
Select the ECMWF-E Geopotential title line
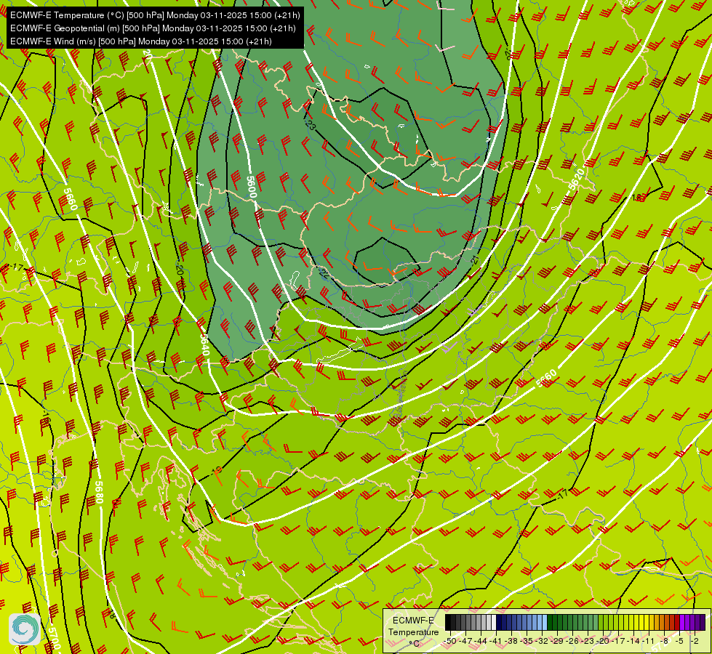pos(153,28)
